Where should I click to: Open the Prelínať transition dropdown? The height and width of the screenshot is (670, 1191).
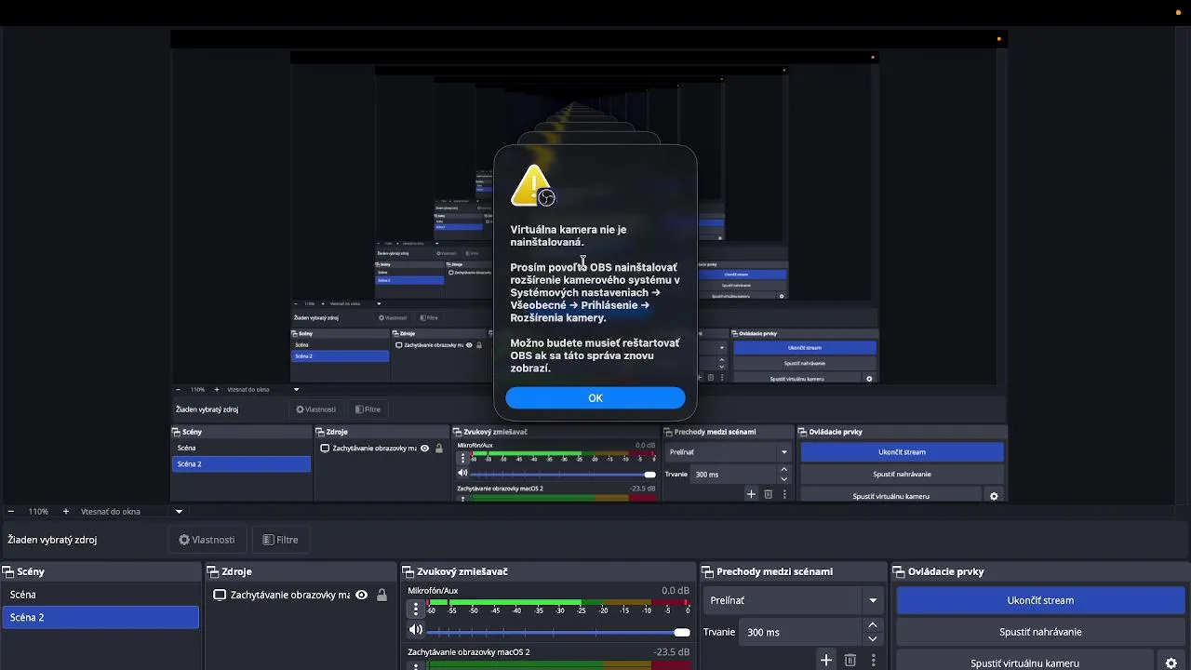tap(795, 600)
